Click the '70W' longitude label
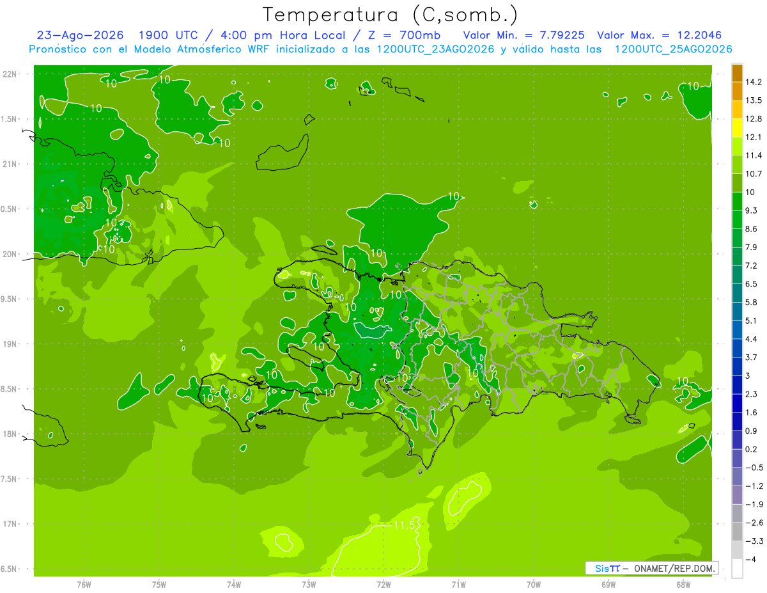Image resolution: width=767 pixels, height=593 pixels. coord(534,584)
